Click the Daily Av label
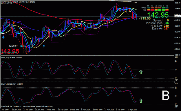181x111 pixels. pyautogui.click(x=157, y=28)
